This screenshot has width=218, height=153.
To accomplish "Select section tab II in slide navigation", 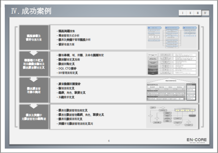I will (190, 13).
